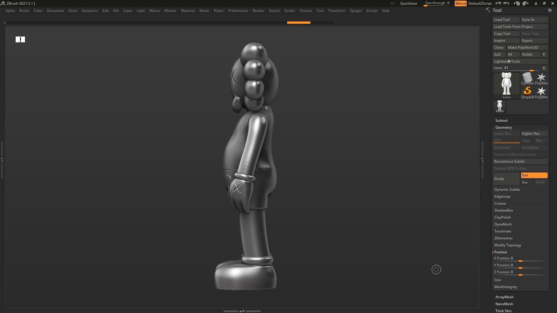Screen dimensions: 557x313
Task: Click the Save As button
Action: [x=534, y=20]
